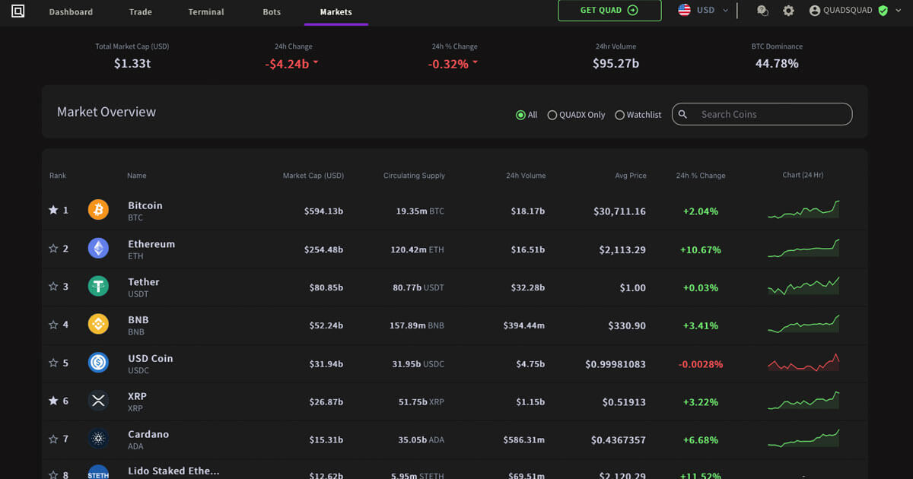Click the Ethereum coin icon
The height and width of the screenshot is (479, 913).
(x=98, y=248)
